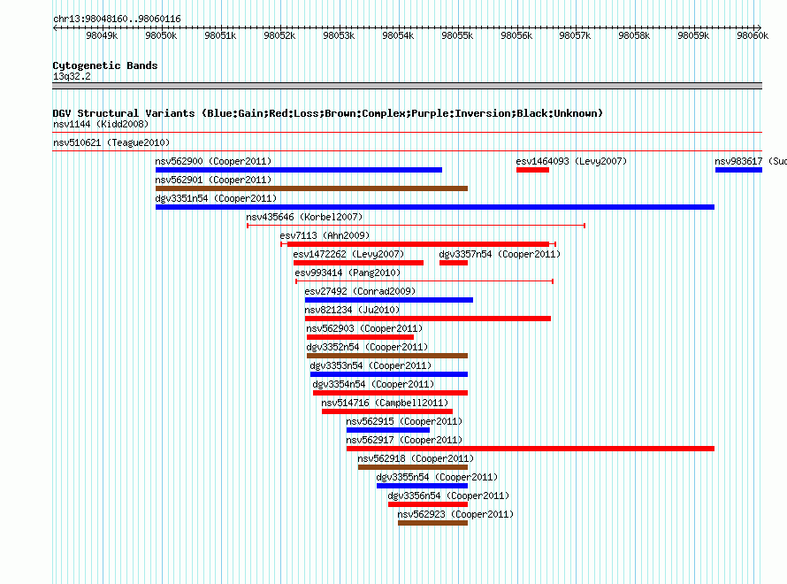This screenshot has height=584, width=787.
Task: Click the nsv562900 (Cooper2011) label
Action: pyautogui.click(x=213, y=161)
